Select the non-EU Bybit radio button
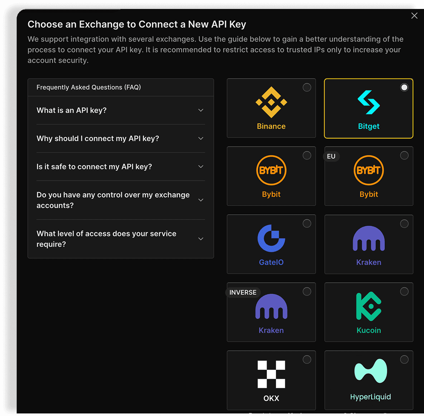The image size is (424, 416). (307, 155)
